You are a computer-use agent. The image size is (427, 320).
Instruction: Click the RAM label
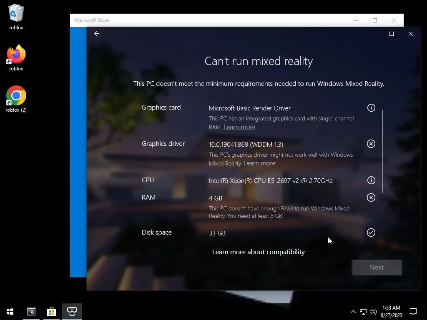148,197
